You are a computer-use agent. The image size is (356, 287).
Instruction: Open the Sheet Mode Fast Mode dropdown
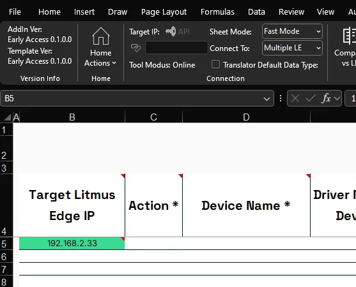[292, 31]
